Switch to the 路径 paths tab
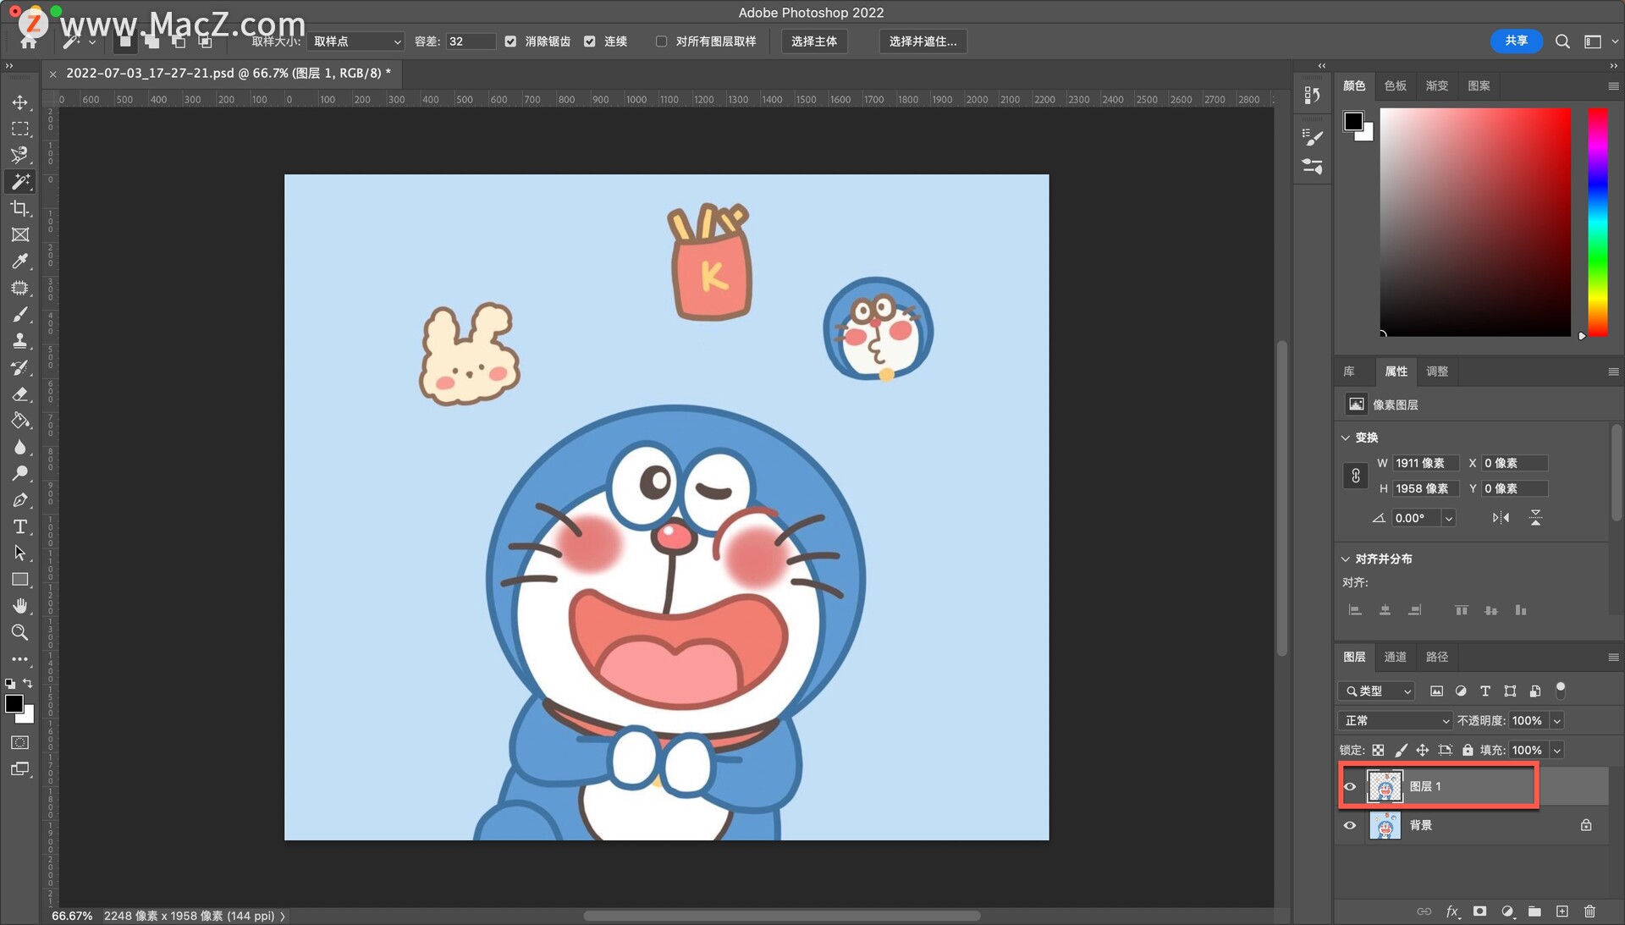Viewport: 1625px width, 925px height. click(x=1436, y=658)
